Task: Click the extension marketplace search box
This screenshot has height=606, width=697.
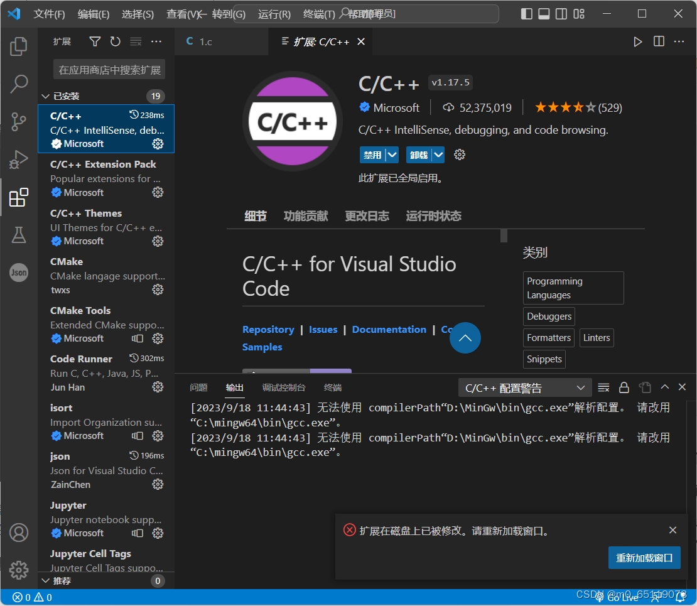Action: 108,70
